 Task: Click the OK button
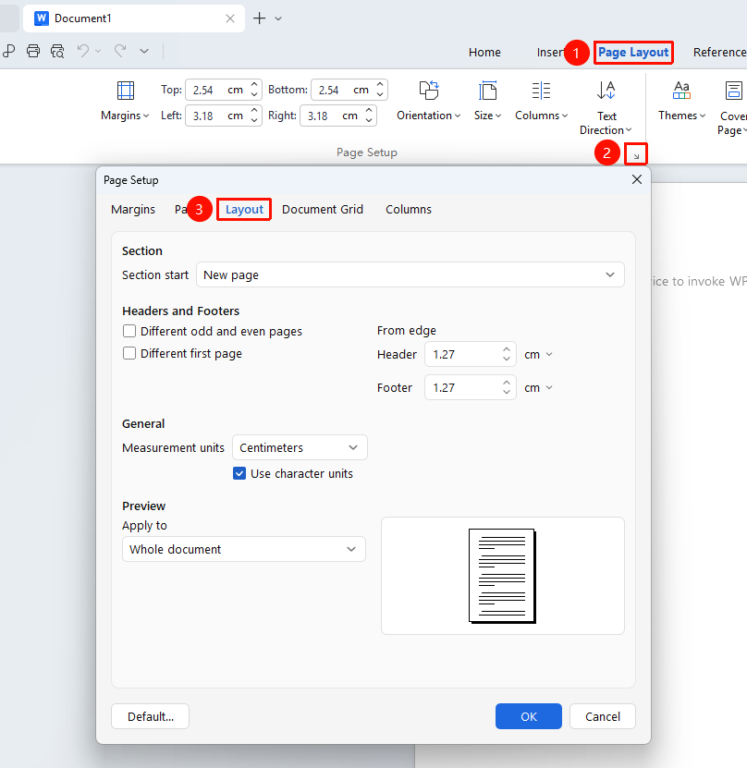tap(529, 716)
